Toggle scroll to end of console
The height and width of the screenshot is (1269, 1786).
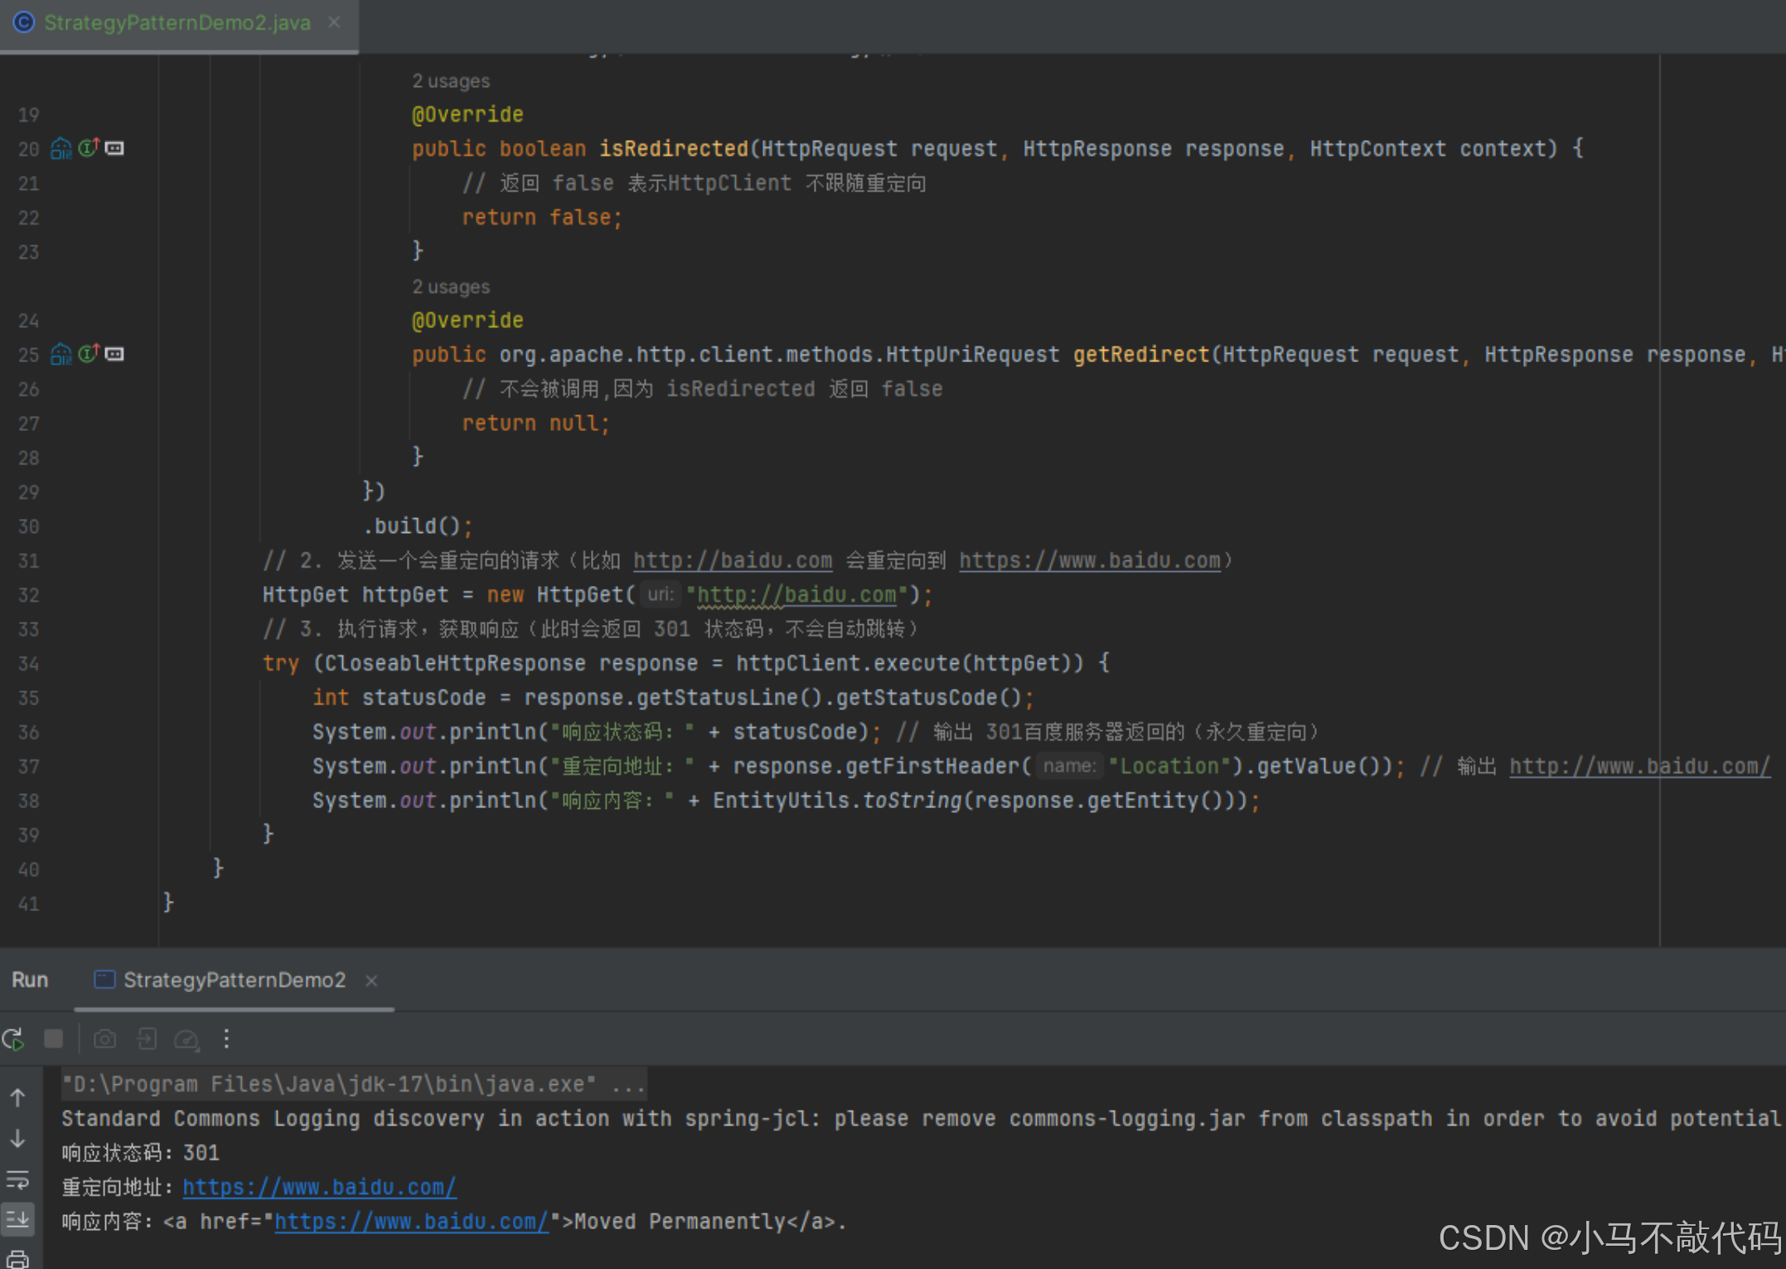pos(17,1218)
